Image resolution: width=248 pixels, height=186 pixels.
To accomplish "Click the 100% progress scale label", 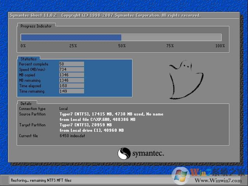I will tap(220, 46).
